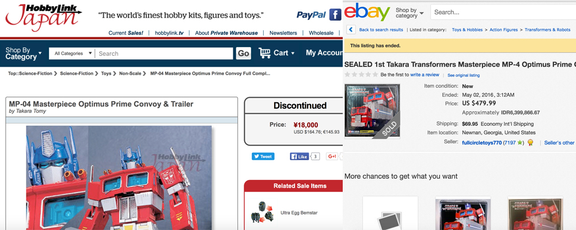Viewport: 576px width, 230px height.
Task: Open the Cart dropdown arrow
Action: pyautogui.click(x=293, y=53)
